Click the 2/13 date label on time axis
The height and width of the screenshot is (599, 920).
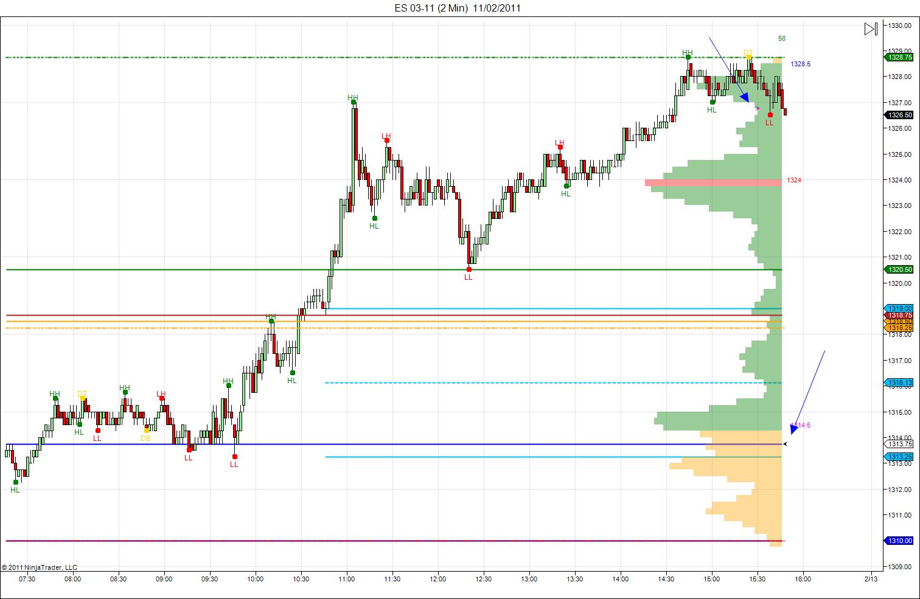(871, 579)
